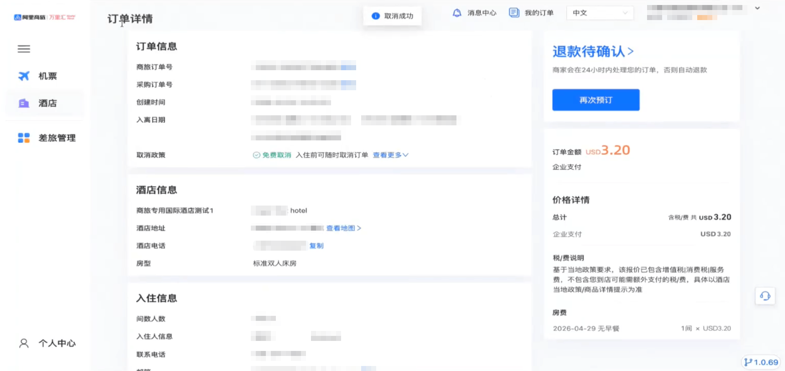The height and width of the screenshot is (371, 785).
Task: Open the 查看地图 link
Action: (343, 228)
